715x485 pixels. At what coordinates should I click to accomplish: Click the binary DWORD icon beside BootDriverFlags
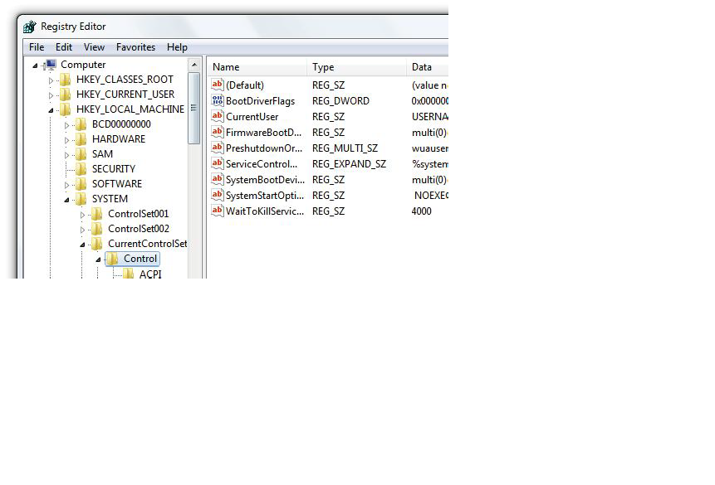coord(217,100)
